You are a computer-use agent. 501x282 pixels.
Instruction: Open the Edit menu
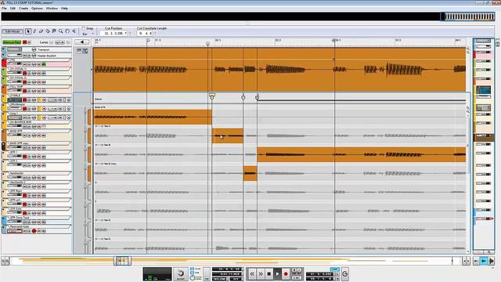click(13, 9)
